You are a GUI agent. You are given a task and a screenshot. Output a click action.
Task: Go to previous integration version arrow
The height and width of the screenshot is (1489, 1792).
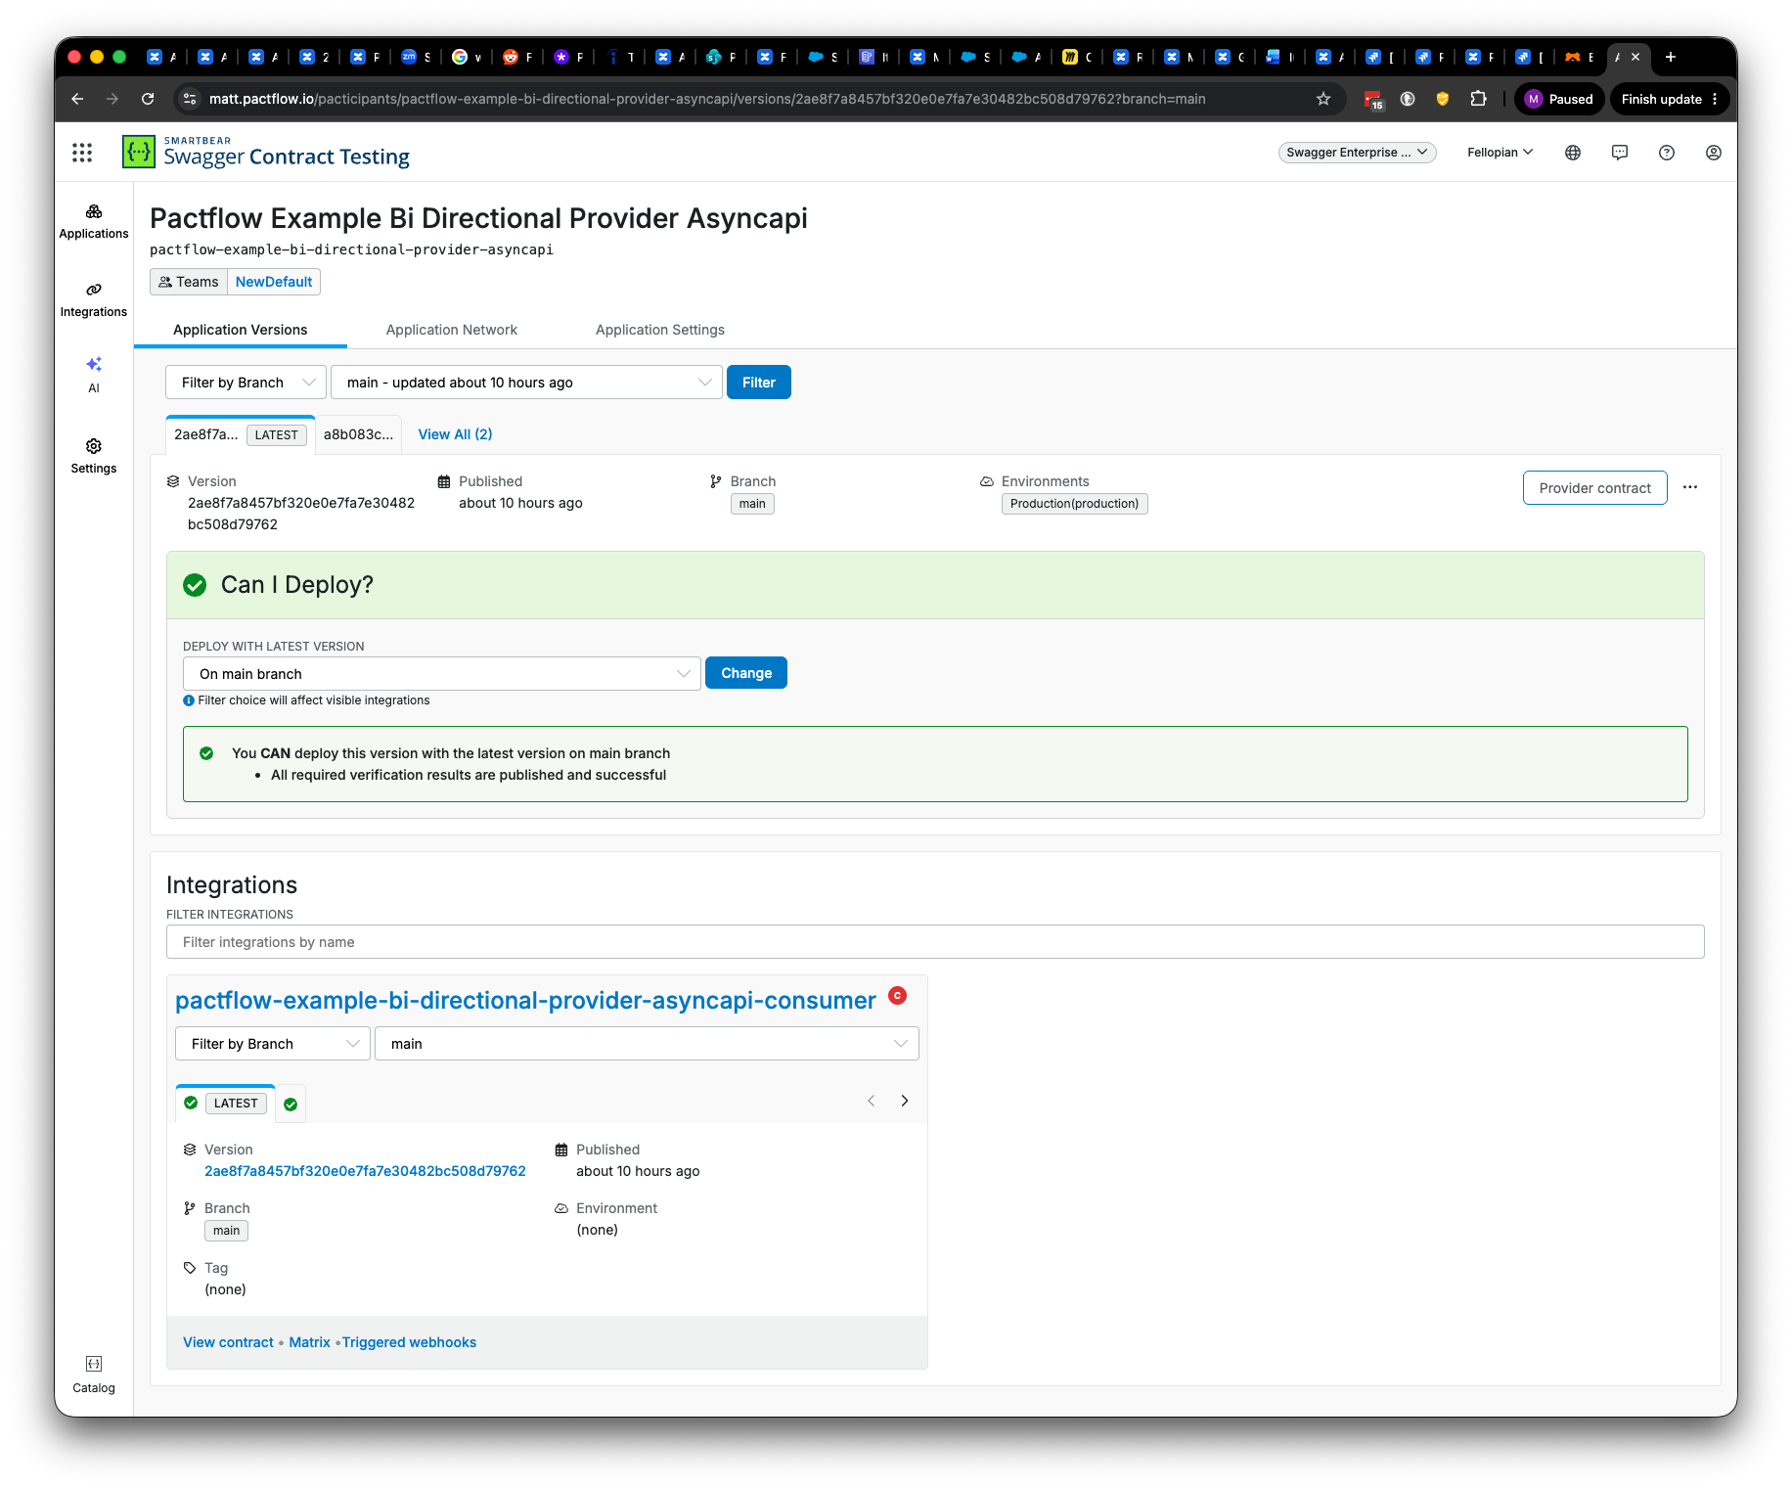point(872,1101)
